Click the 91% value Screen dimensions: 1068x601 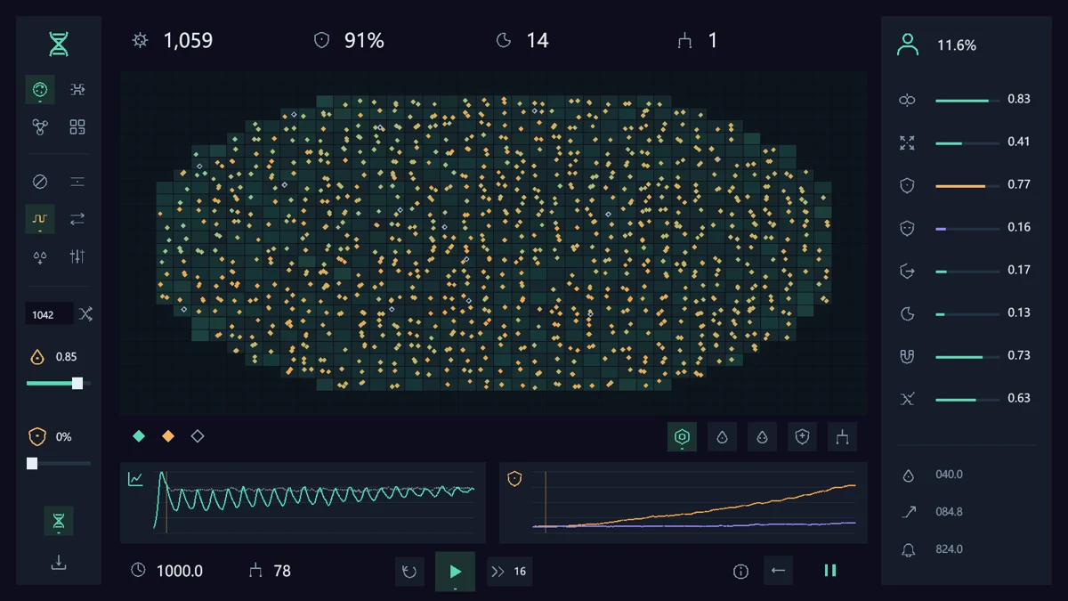364,40
